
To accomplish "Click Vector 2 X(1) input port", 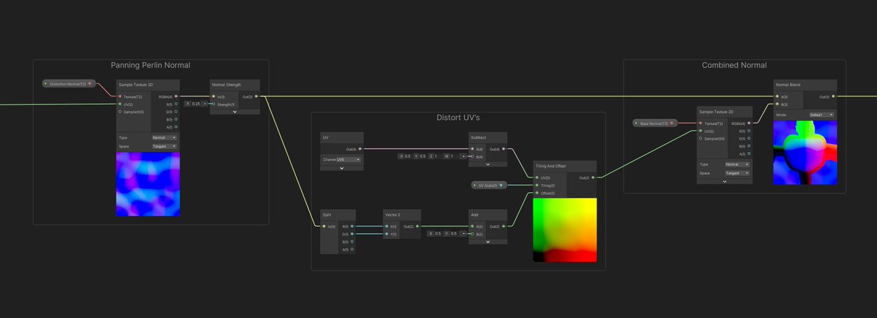I will pyautogui.click(x=387, y=227).
